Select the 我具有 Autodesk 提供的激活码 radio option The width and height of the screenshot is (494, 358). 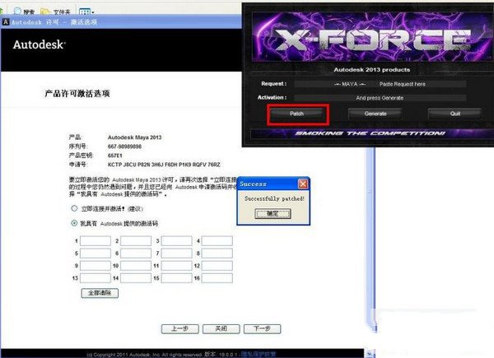pyautogui.click(x=74, y=223)
